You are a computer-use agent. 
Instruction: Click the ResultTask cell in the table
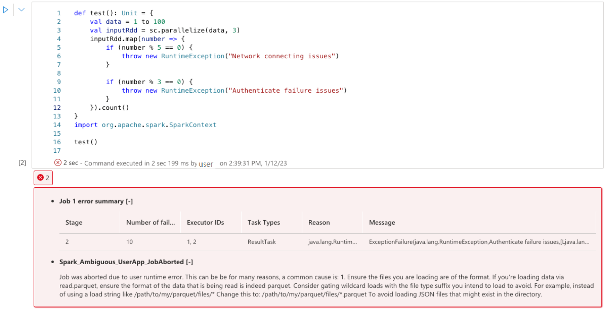[262, 242]
